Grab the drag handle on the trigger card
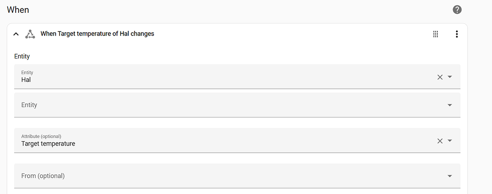492x194 pixels. 435,34
